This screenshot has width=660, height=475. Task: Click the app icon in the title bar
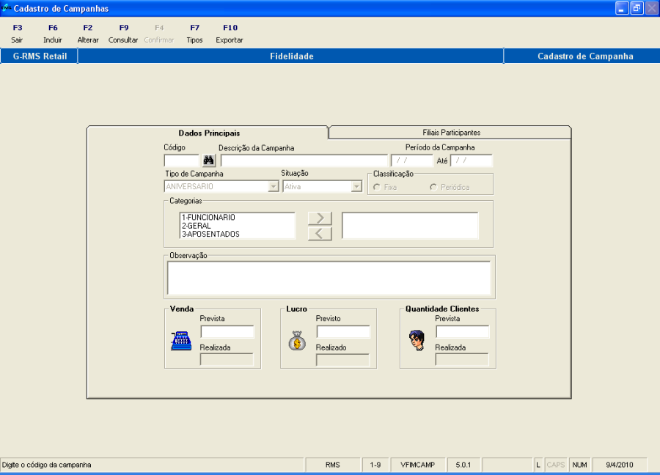click(x=6, y=8)
